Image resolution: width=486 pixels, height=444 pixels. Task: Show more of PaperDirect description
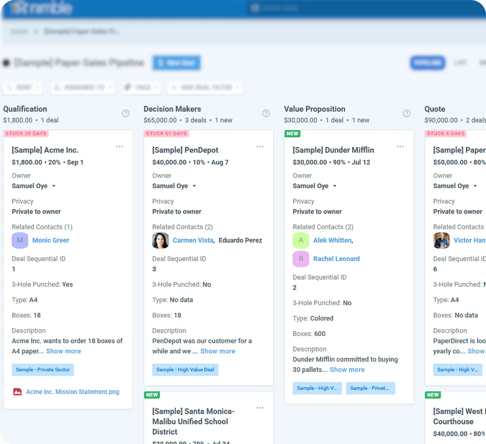[x=477, y=351]
